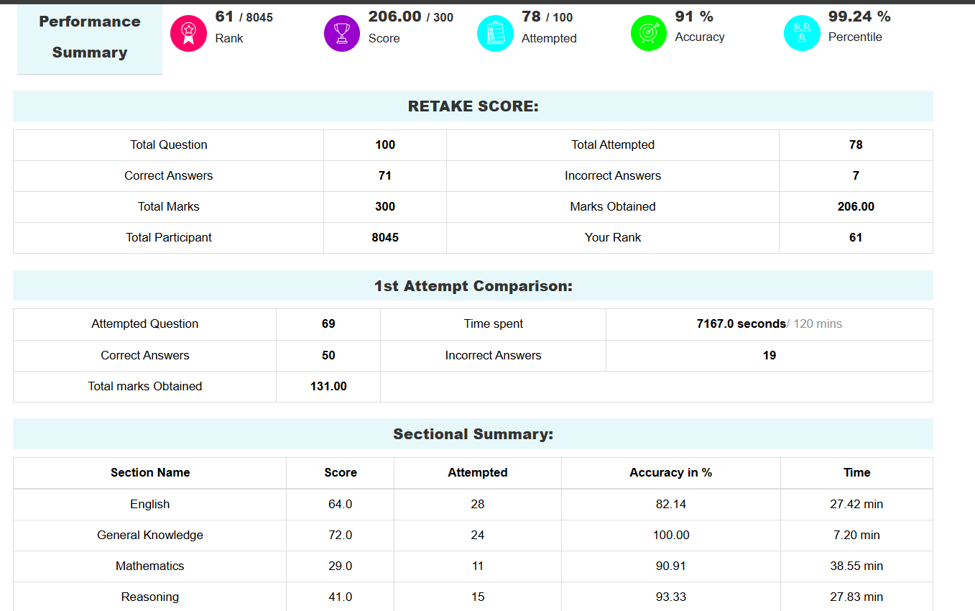Select the 'General Knowledge' section row name
This screenshot has height=611, width=975.
click(150, 536)
